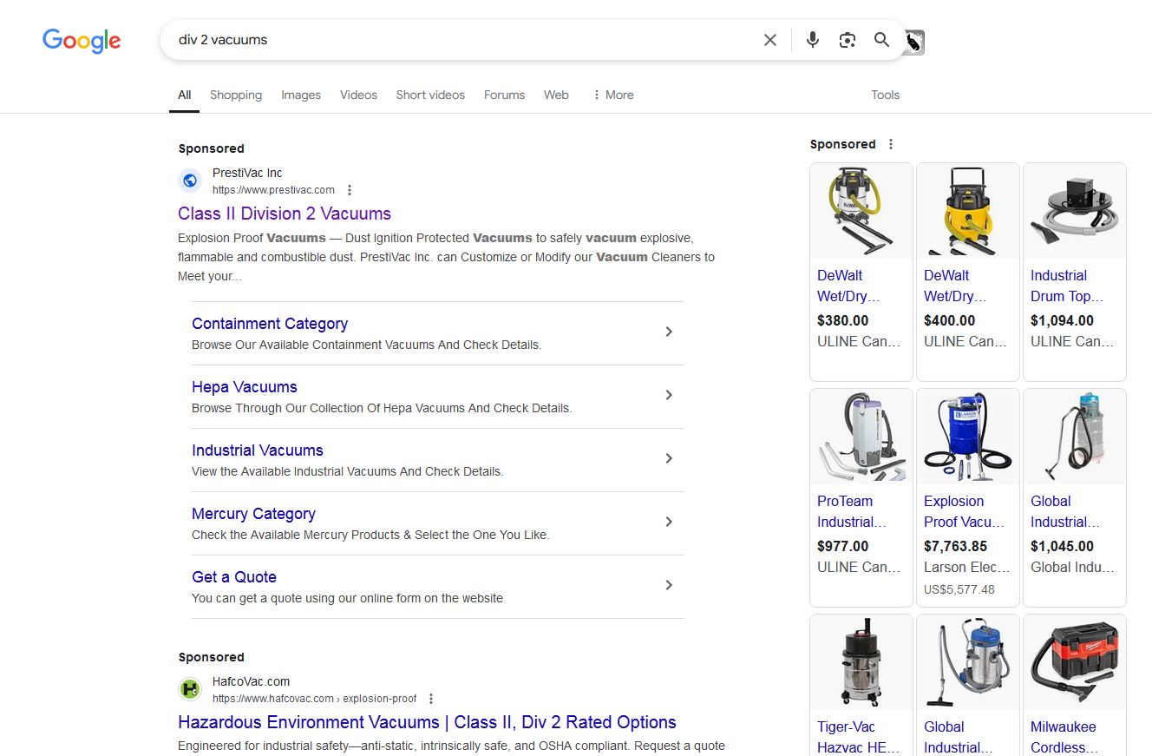Screen dimensions: 1152x756
Task: Open the Milwaukee Cordless vacuum image
Action: pyautogui.click(x=1075, y=662)
